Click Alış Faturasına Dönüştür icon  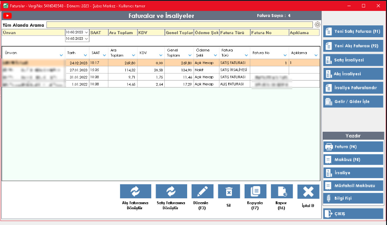coord(135,191)
